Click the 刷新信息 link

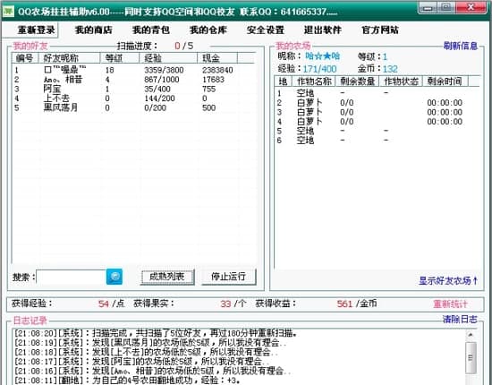(461, 47)
